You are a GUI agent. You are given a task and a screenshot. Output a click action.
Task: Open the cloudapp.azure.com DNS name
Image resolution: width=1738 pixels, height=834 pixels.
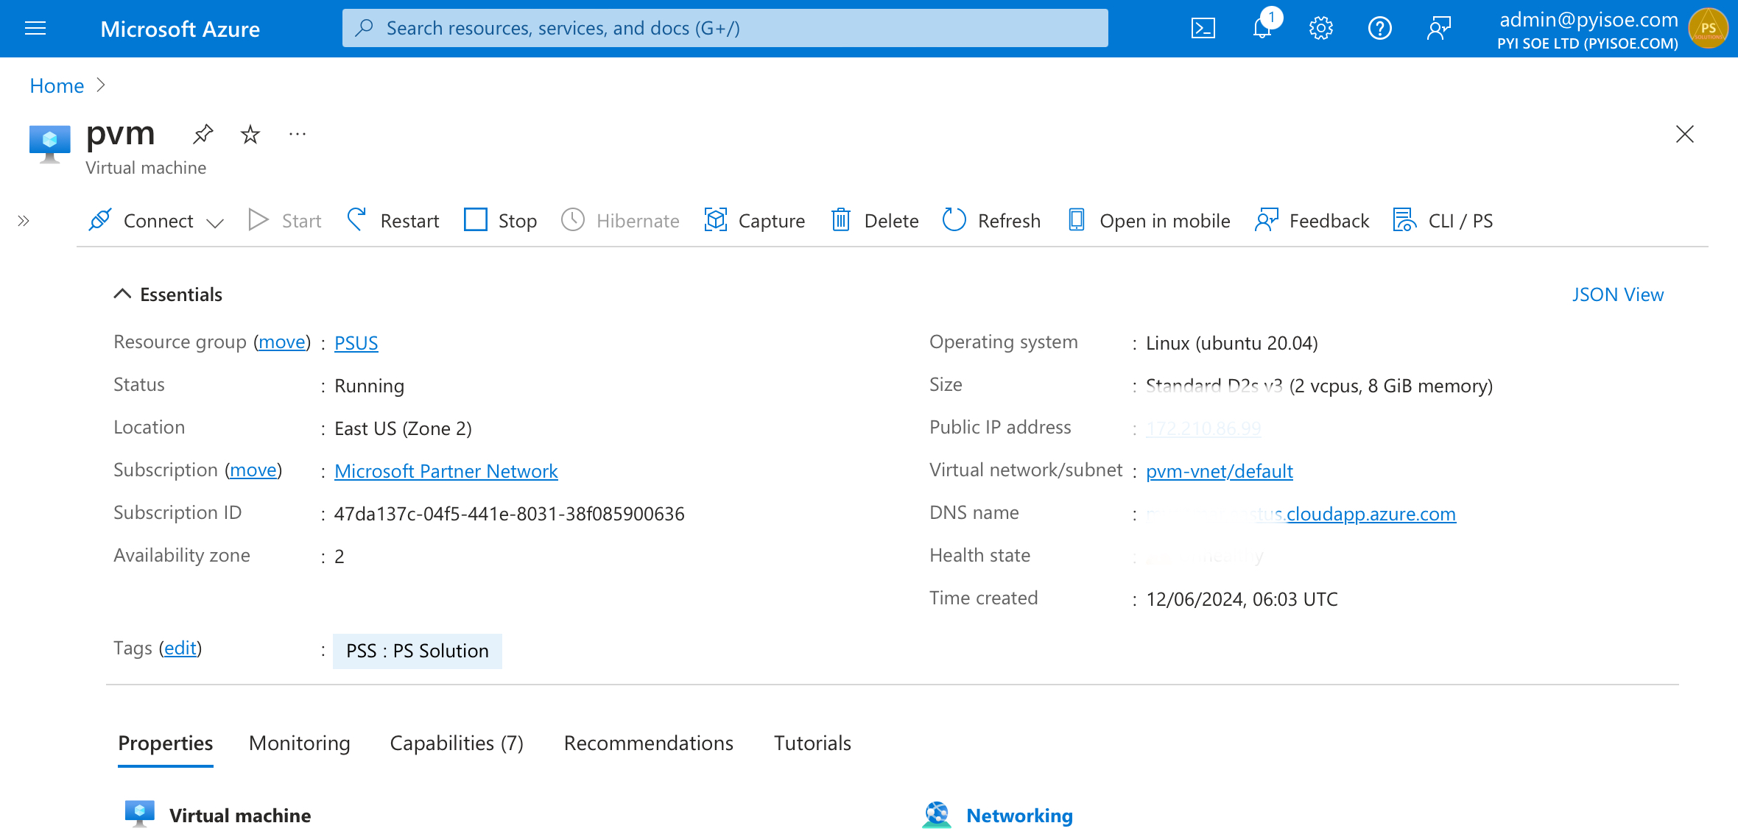(1301, 514)
